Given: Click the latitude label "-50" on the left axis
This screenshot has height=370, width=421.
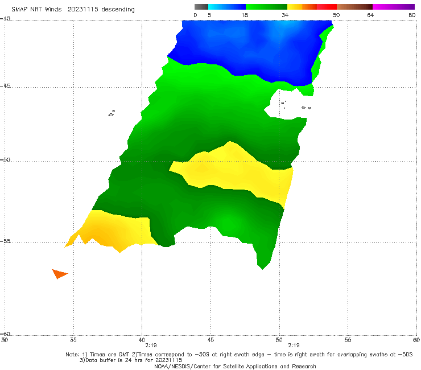Looking at the screenshot, I should point(5,159).
